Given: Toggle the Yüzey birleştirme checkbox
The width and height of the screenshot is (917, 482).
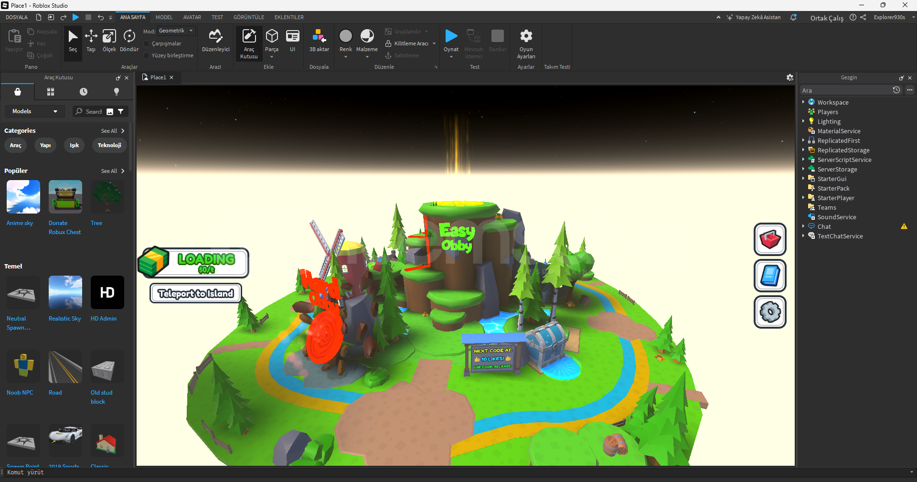Looking at the screenshot, I should point(147,55).
